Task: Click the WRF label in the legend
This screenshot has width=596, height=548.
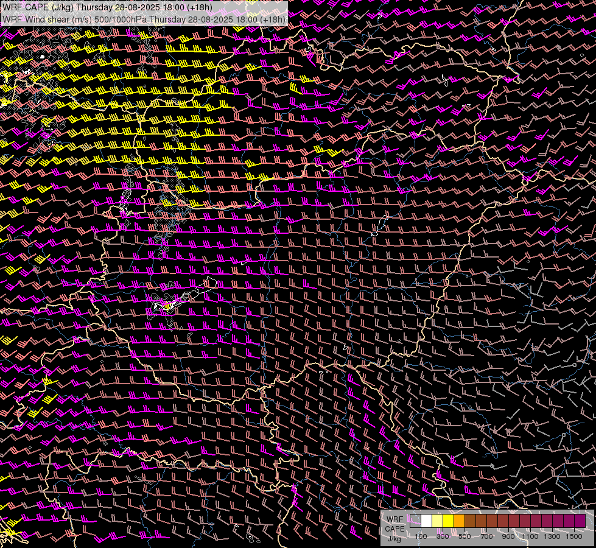Action: (394, 519)
